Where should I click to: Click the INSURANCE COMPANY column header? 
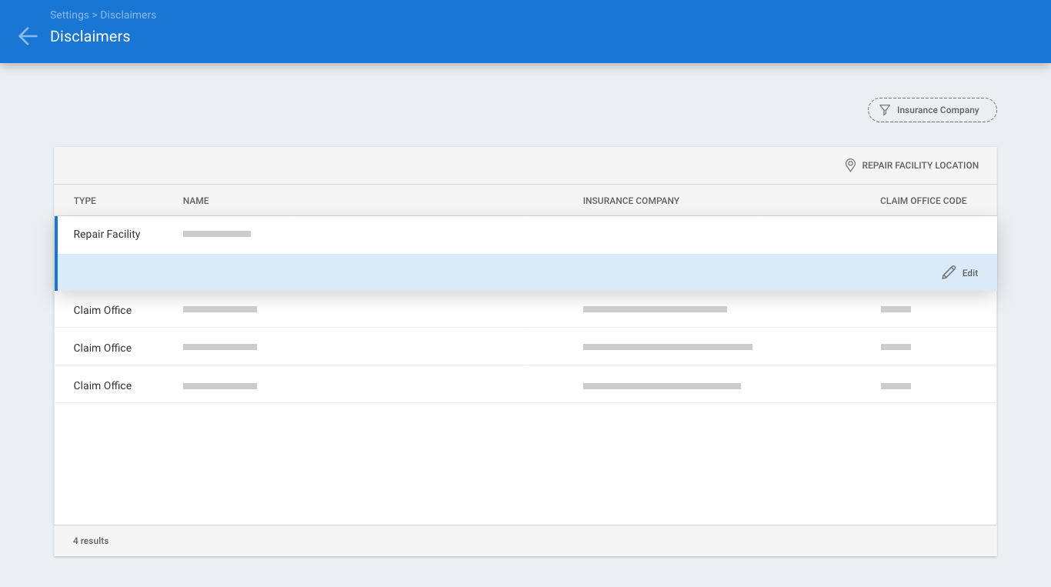coord(631,201)
